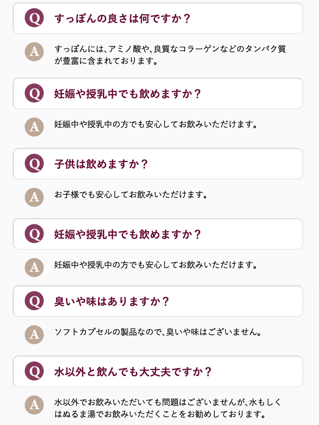Click the 妊娠中や授乳中の方でも安心 answer below 子供 section
This screenshot has width=319, height=425.
[156, 265]
